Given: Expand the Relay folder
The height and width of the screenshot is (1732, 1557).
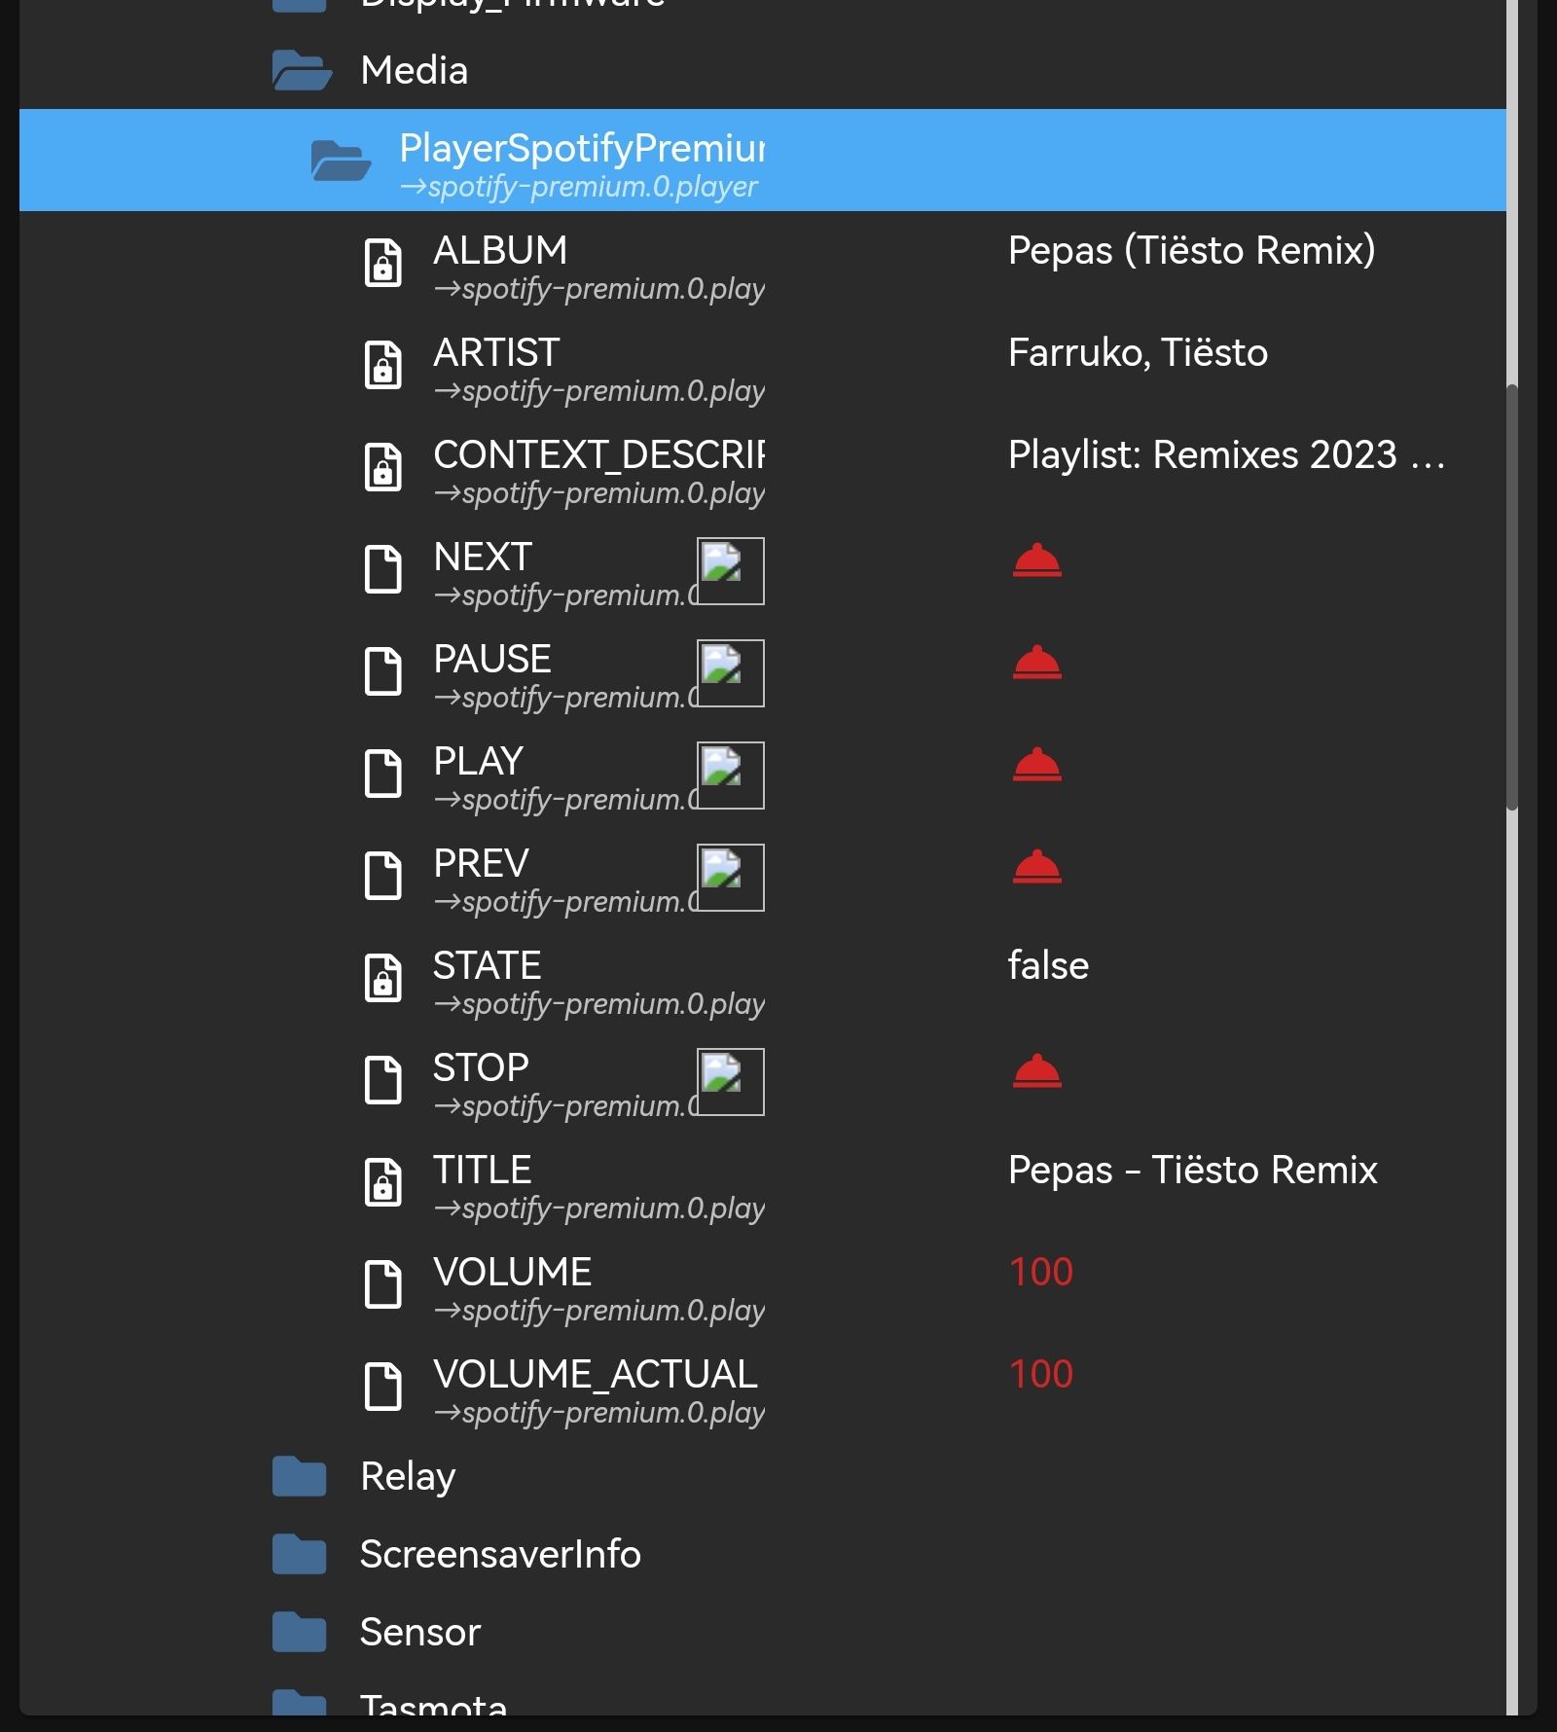Looking at the screenshot, I should (x=300, y=1476).
